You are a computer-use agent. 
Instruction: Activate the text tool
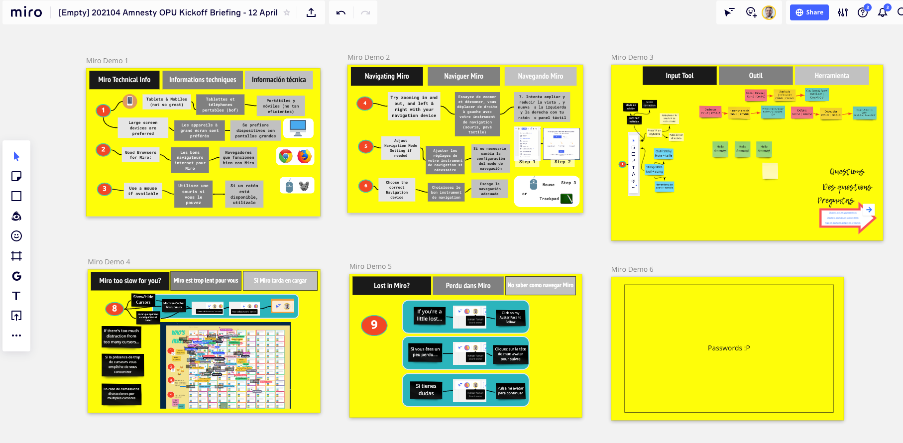pyautogui.click(x=16, y=296)
